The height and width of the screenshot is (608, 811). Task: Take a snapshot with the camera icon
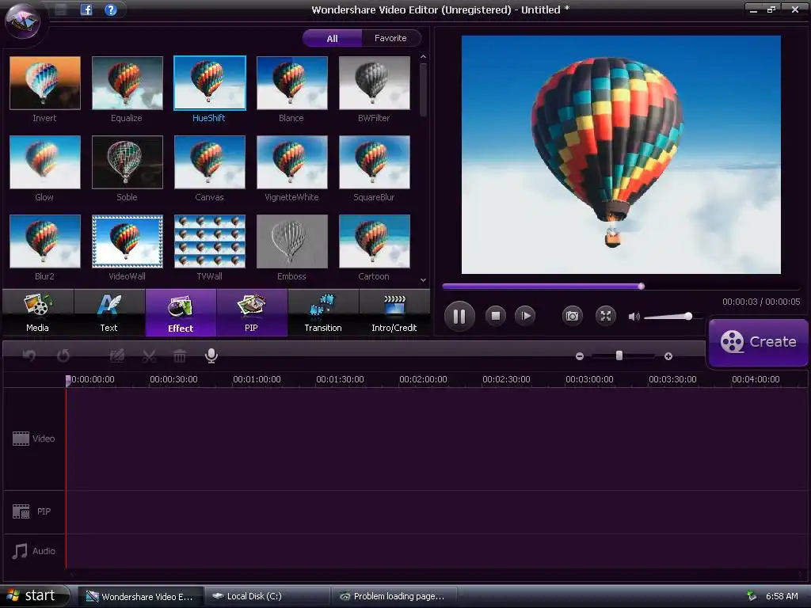point(572,315)
